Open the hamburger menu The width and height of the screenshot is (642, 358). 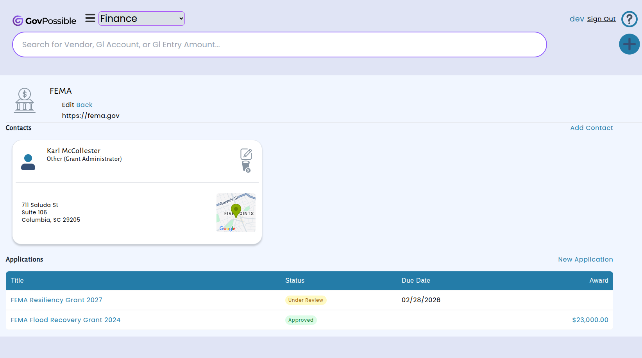point(90,18)
